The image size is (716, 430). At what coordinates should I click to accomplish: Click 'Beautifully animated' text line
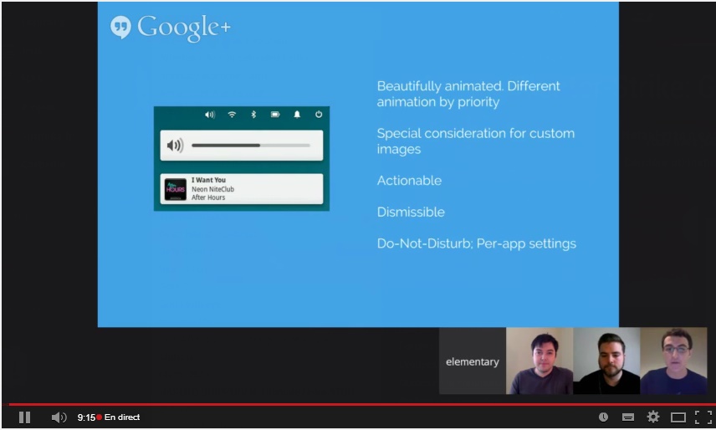click(x=468, y=86)
